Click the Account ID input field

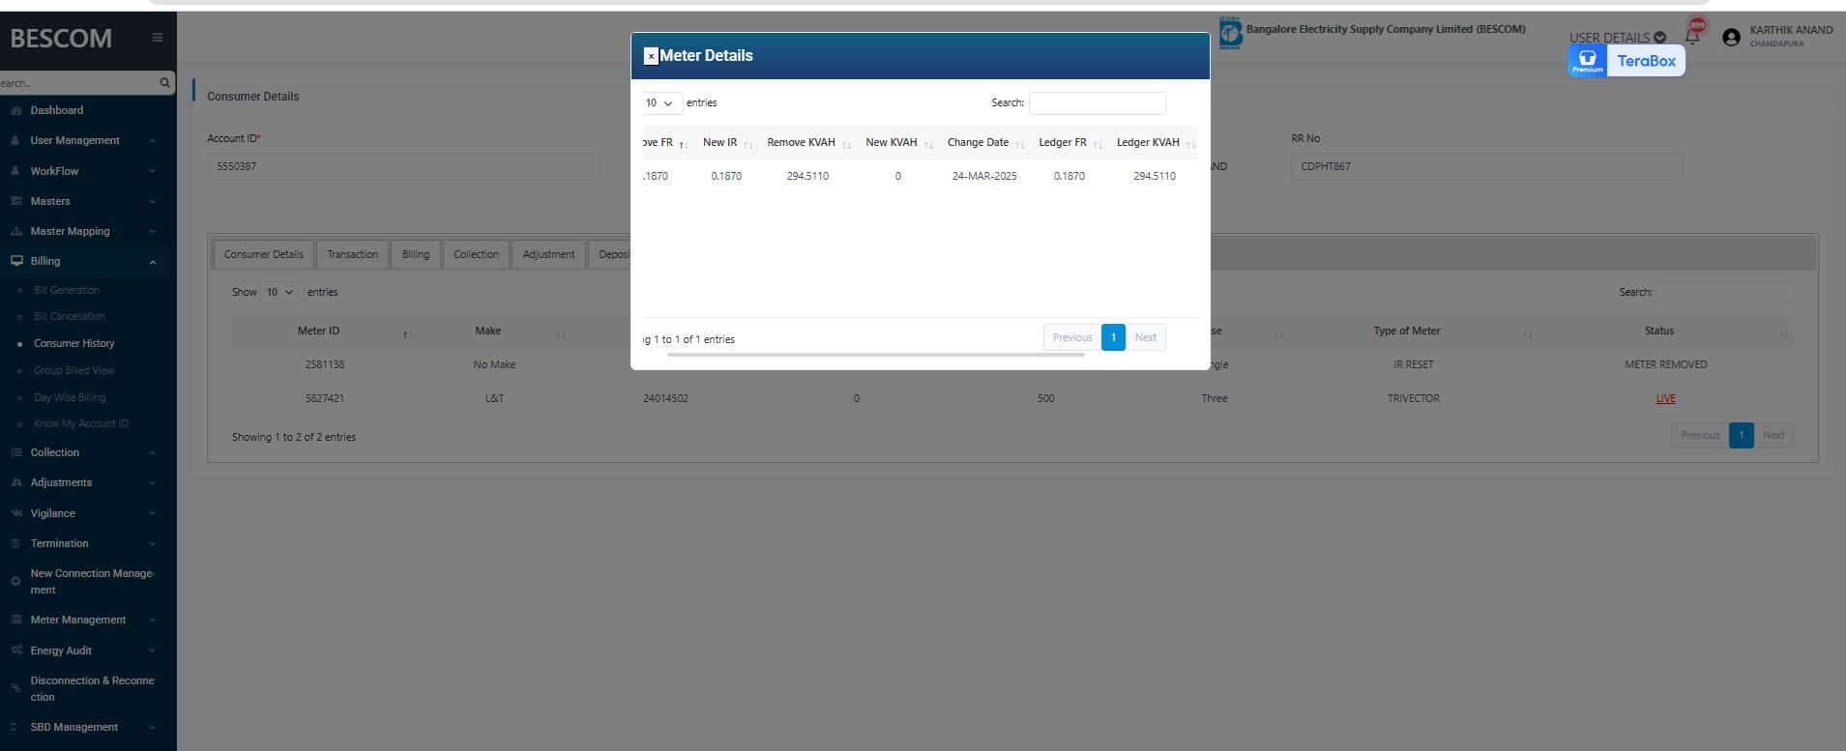point(403,166)
